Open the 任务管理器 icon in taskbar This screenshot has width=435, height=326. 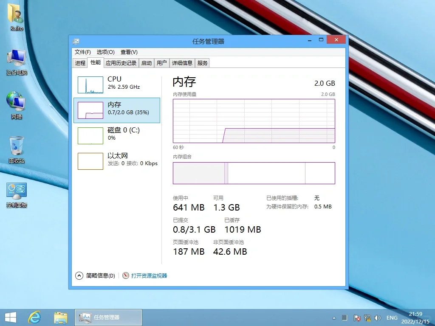pos(108,317)
